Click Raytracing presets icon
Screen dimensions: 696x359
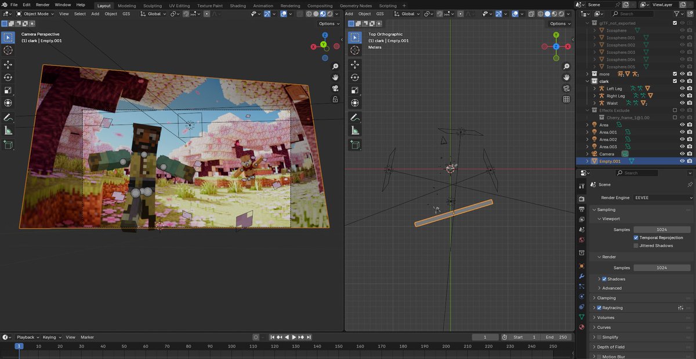coord(681,308)
